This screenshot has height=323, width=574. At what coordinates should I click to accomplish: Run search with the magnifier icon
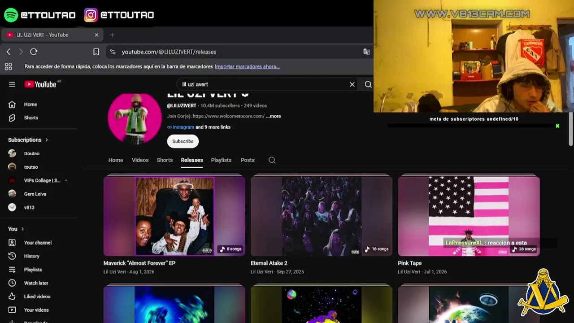tap(368, 84)
